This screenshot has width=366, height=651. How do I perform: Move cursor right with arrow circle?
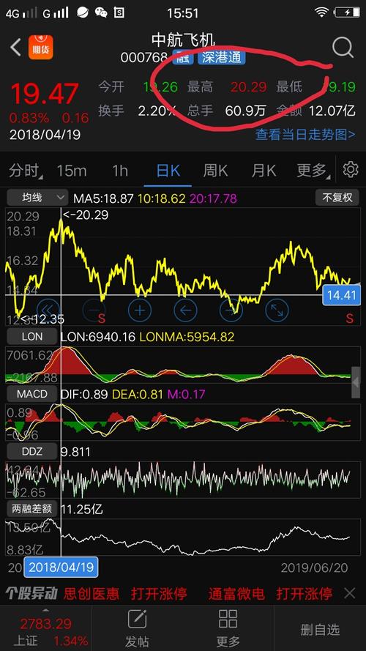point(231,310)
